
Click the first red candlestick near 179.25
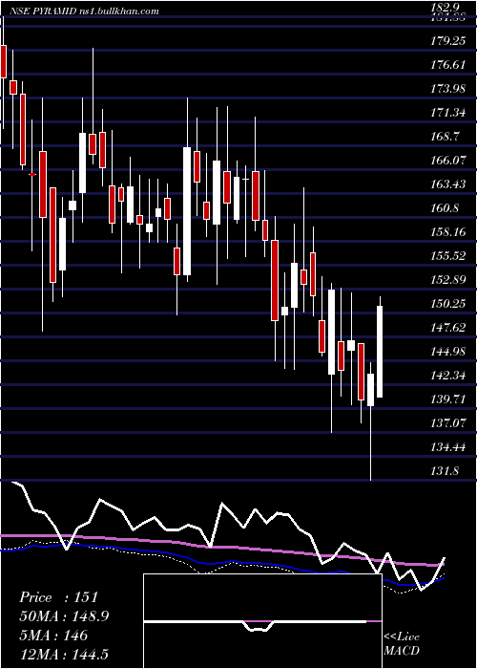(x=4, y=61)
